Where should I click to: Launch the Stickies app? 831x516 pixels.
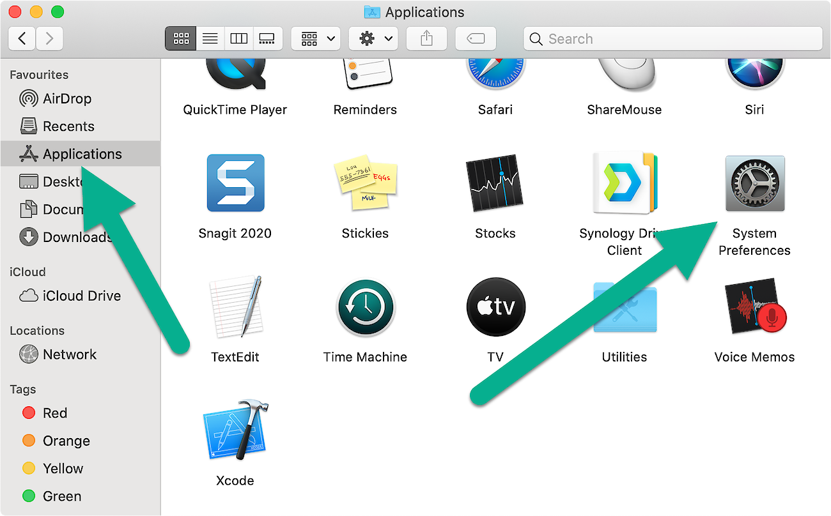[365, 183]
